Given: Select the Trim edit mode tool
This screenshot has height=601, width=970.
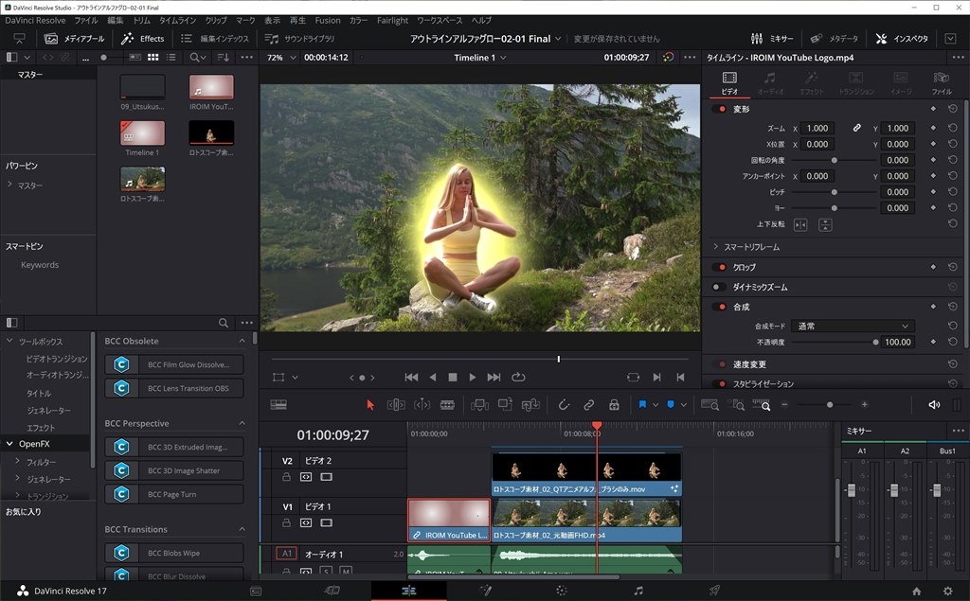Looking at the screenshot, I should [396, 405].
